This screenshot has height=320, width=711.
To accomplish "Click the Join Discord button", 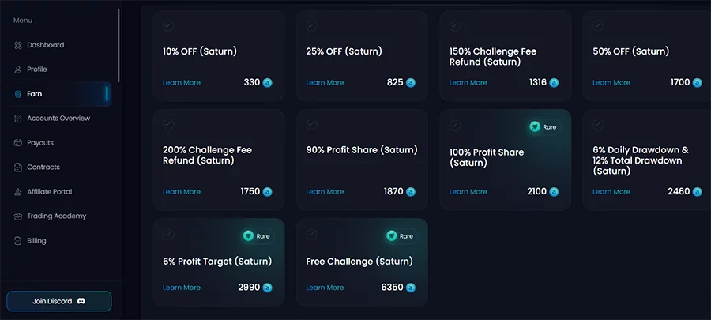I will coord(59,301).
